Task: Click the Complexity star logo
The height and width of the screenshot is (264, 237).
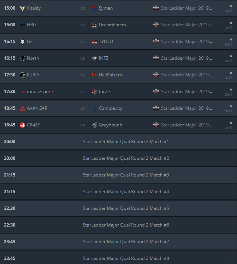Action: 94,108
